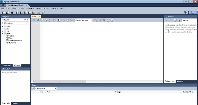Toggle the right sidebar panel visibility
198x105 pixels.
click(196, 12)
